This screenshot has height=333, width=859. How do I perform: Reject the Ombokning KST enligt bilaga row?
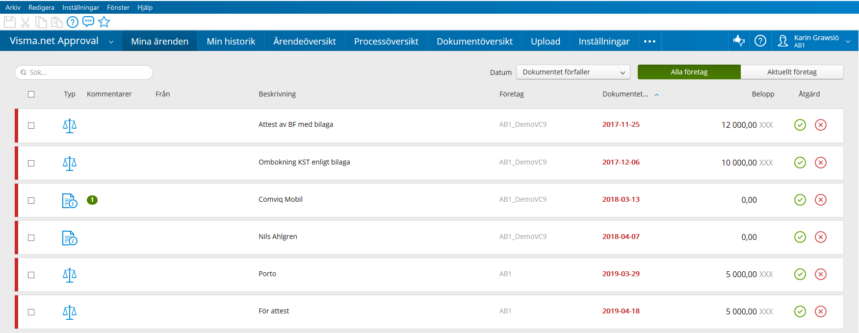pos(821,163)
